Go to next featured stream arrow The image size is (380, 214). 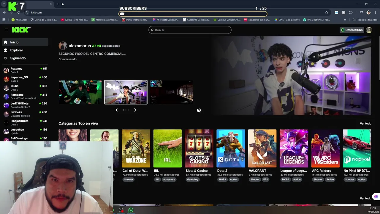[135, 110]
